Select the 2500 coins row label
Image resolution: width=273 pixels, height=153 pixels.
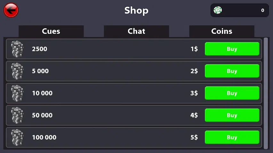(39, 49)
